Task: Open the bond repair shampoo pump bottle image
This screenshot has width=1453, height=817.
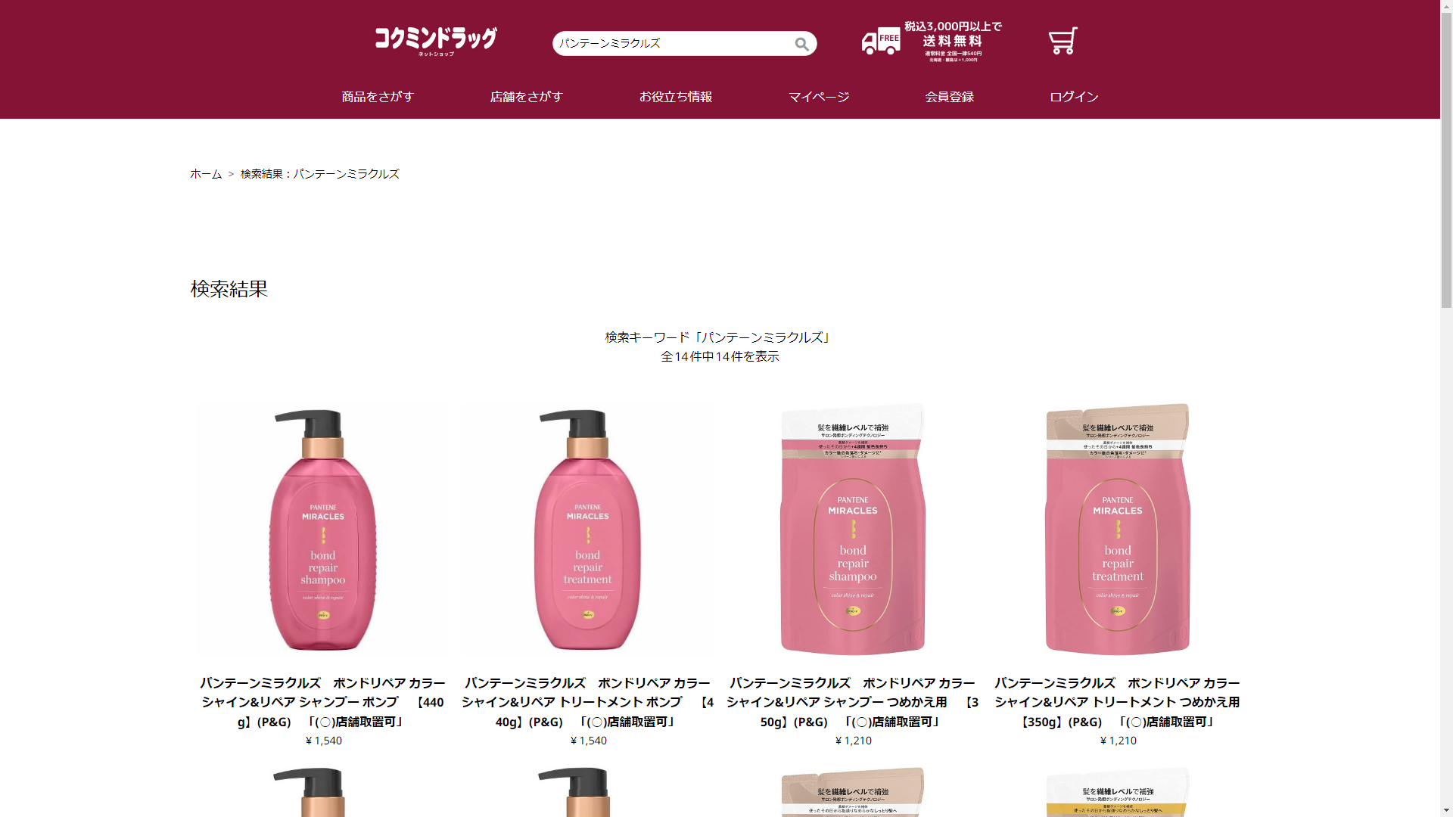Action: point(323,530)
